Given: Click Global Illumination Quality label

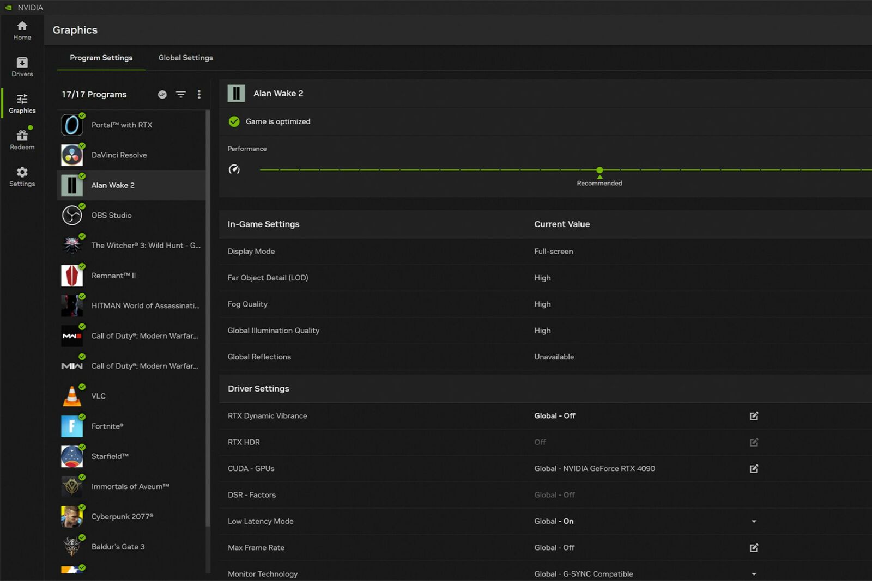Looking at the screenshot, I should [274, 331].
